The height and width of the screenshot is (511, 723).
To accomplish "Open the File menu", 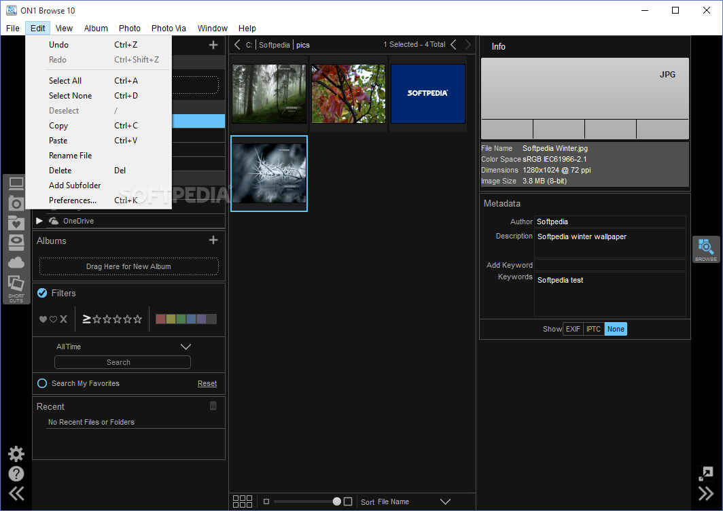I will point(13,28).
